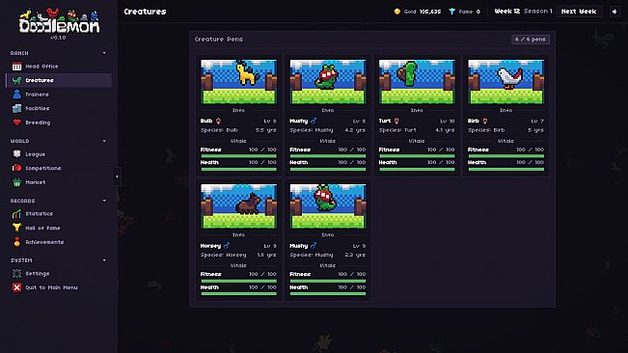Image resolution: width=628 pixels, height=353 pixels.
Task: Open the Breeding heart icon
Action: [16, 122]
